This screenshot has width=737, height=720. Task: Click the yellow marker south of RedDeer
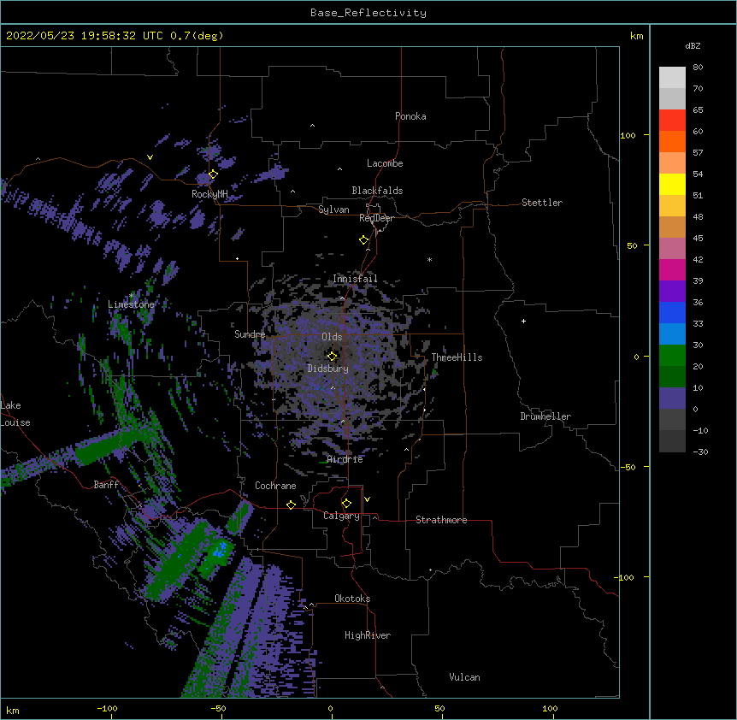tap(363, 240)
